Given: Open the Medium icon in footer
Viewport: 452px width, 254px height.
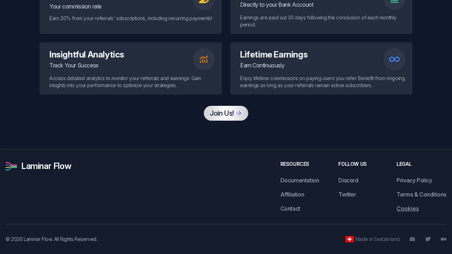Looking at the screenshot, I should [x=443, y=239].
